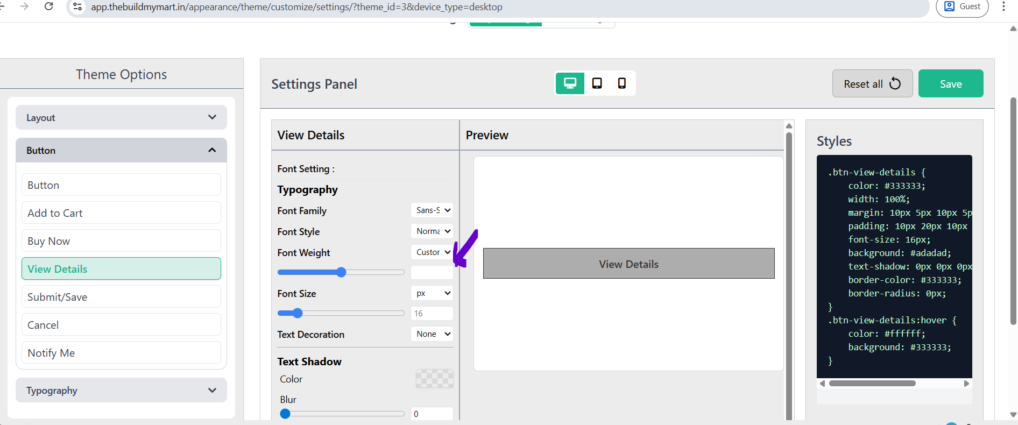This screenshot has height=425, width=1018.
Task: Select Add to Cart in sidebar
Action: (x=121, y=213)
